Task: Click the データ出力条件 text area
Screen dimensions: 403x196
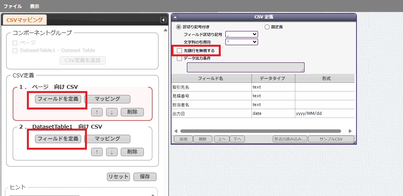Action: (245, 67)
